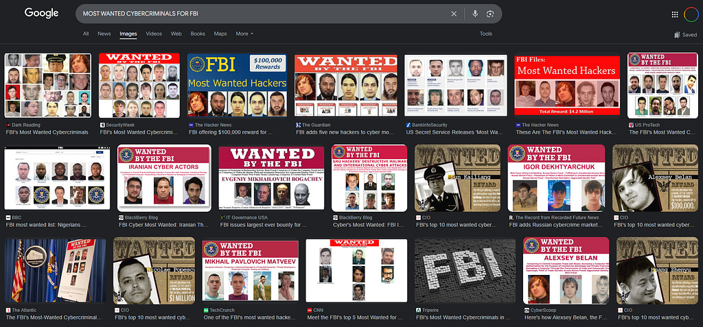This screenshot has height=327, width=703.
Task: Open the Sun Kailiang wanted thumbnail
Action: pos(458,178)
